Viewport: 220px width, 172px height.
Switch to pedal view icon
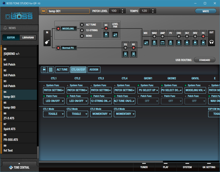(44, 69)
